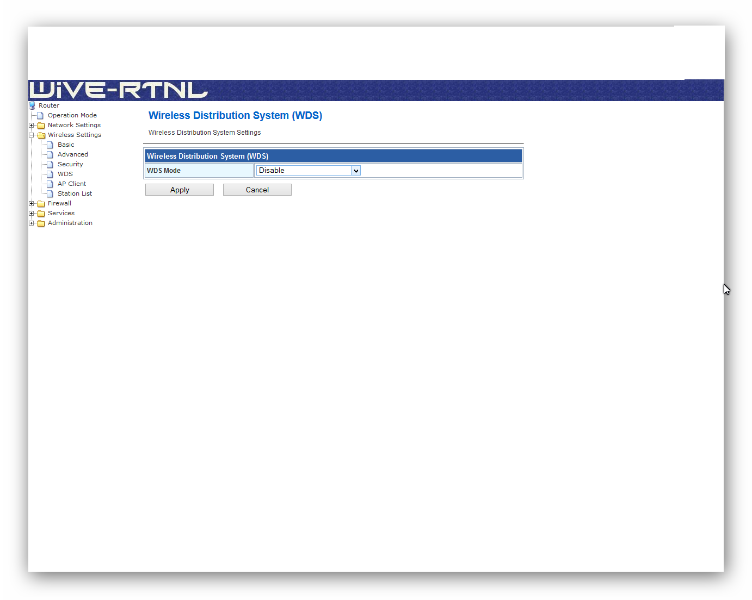Select Network Settings in the tree
The image size is (752, 600).
pyautogui.click(x=74, y=125)
